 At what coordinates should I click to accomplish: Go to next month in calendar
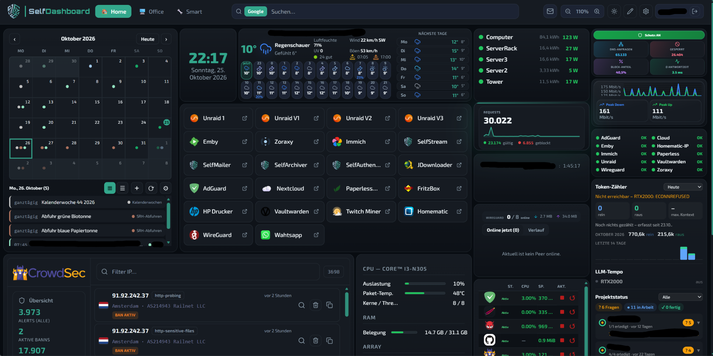tap(166, 39)
